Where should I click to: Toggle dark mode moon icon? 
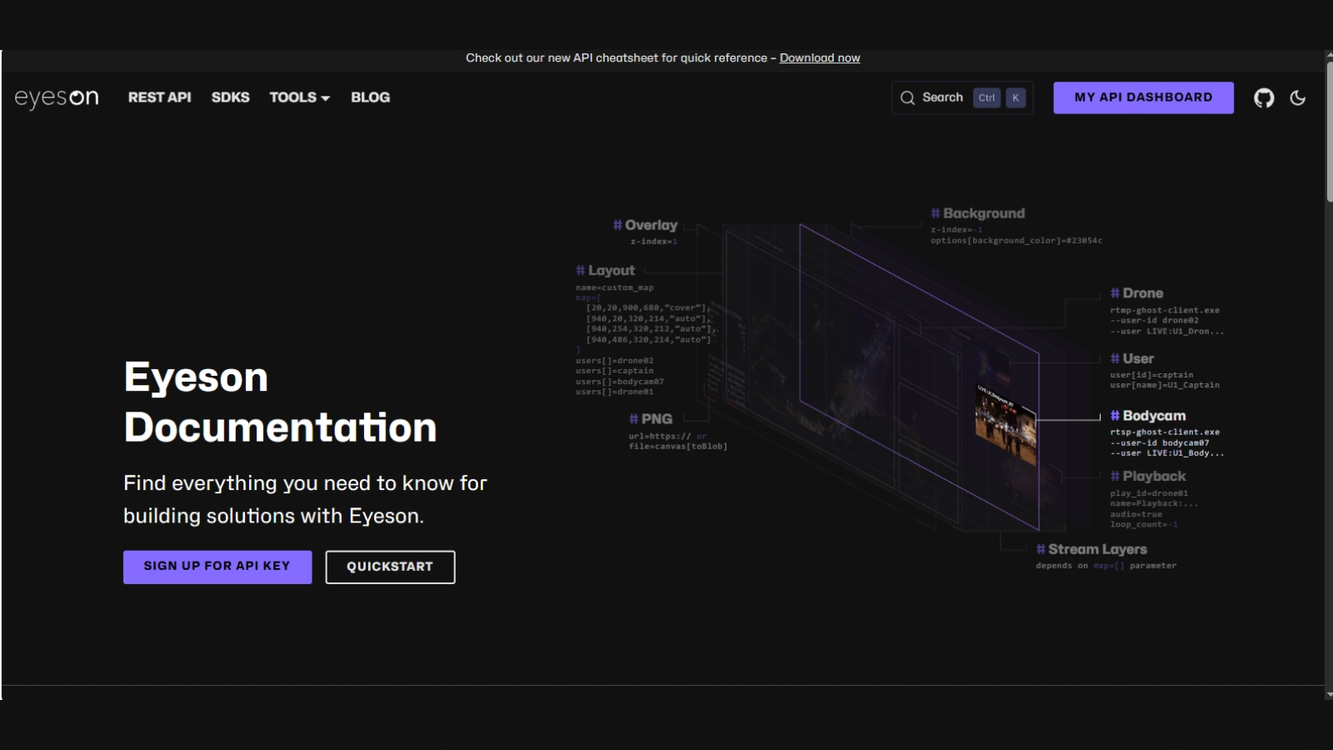[1297, 98]
